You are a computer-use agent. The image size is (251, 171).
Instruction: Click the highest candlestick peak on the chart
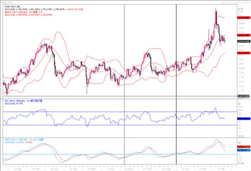point(215,9)
